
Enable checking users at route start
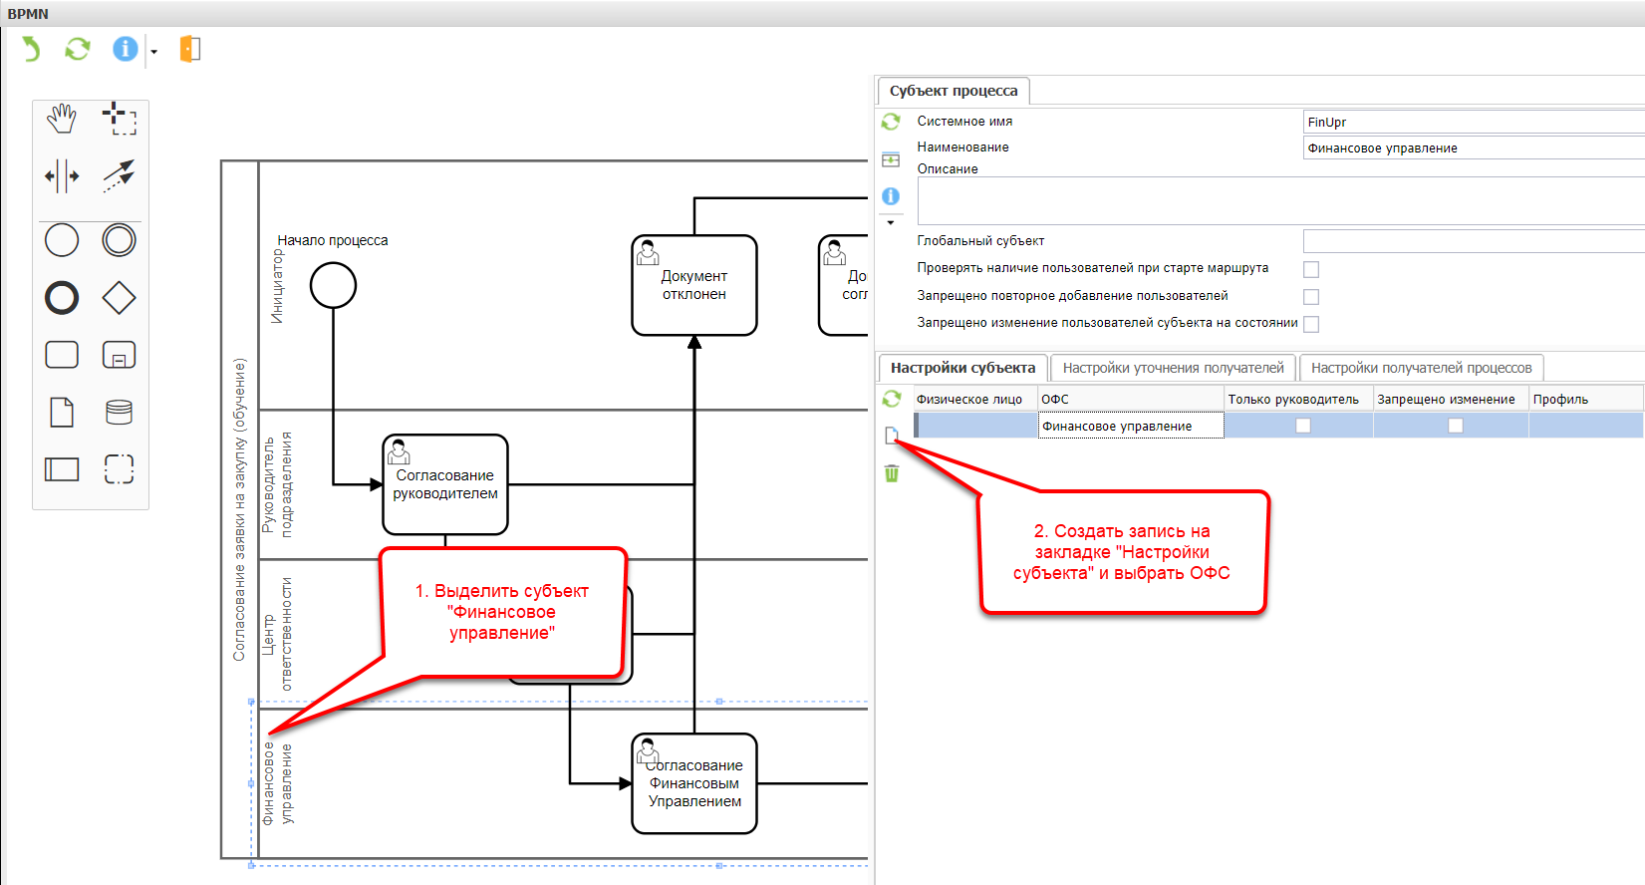coord(1311,269)
